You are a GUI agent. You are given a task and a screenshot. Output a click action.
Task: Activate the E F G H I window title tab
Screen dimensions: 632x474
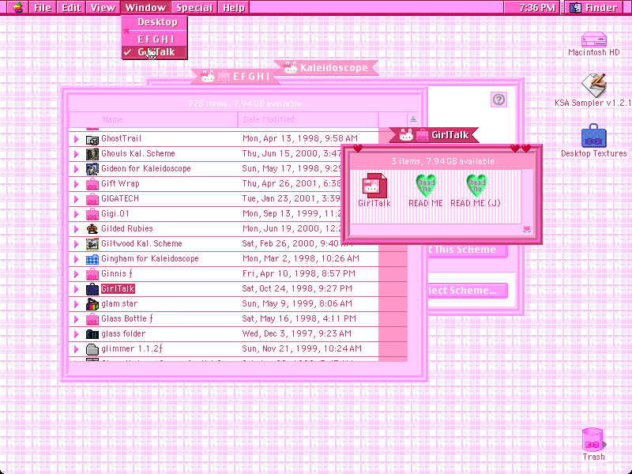[x=235, y=76]
